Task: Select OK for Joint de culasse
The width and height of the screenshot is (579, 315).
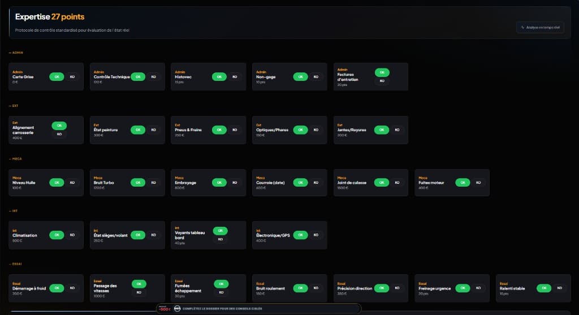Action: click(382, 183)
